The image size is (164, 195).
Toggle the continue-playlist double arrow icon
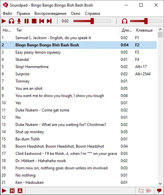149,190
